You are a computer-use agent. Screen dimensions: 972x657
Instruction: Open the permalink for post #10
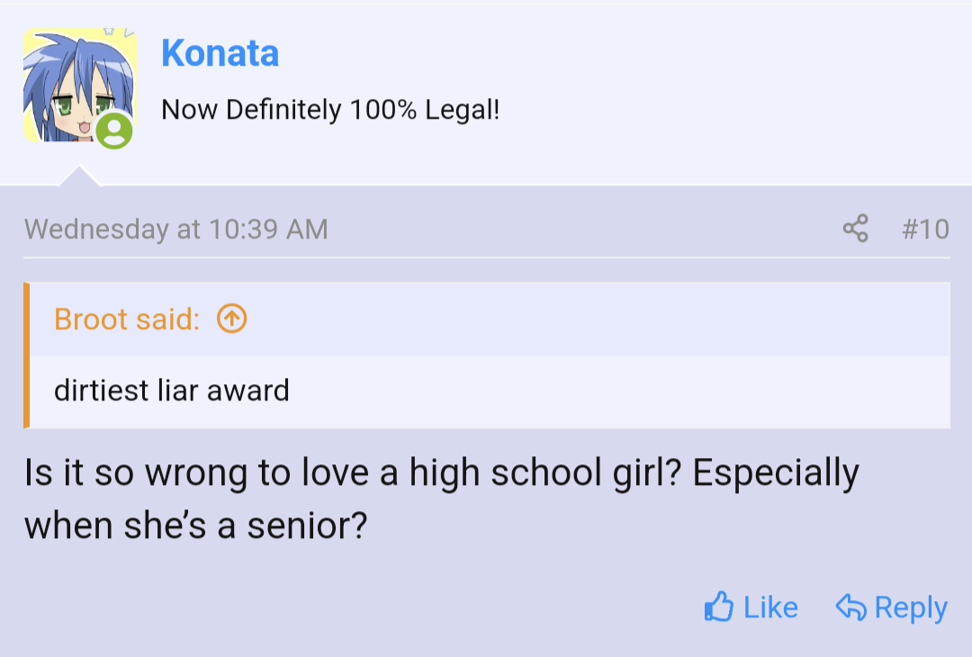point(925,229)
